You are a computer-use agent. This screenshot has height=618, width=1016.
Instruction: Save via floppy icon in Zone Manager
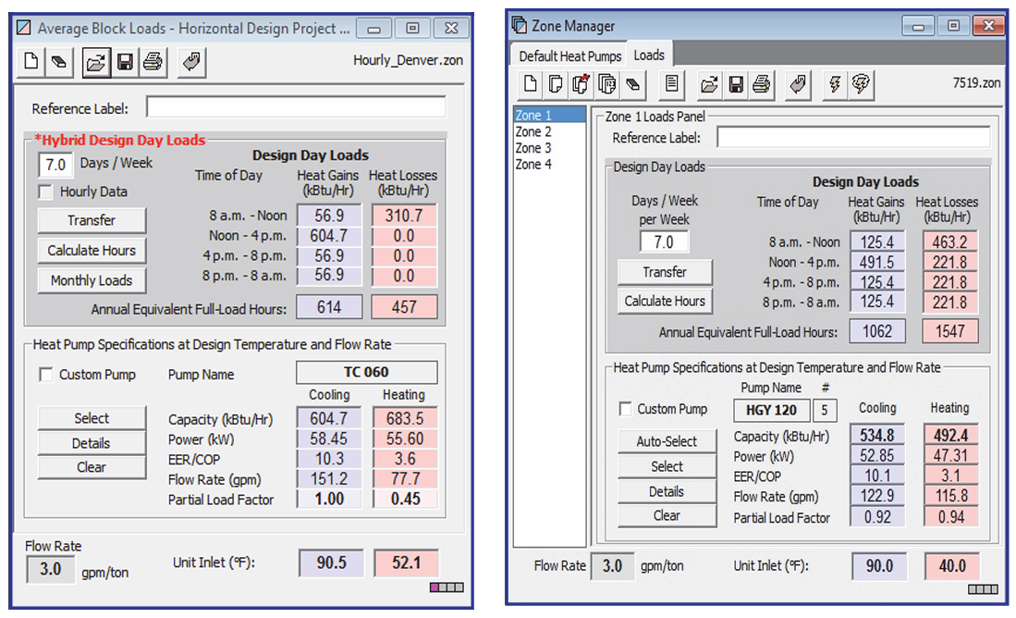coord(736,84)
